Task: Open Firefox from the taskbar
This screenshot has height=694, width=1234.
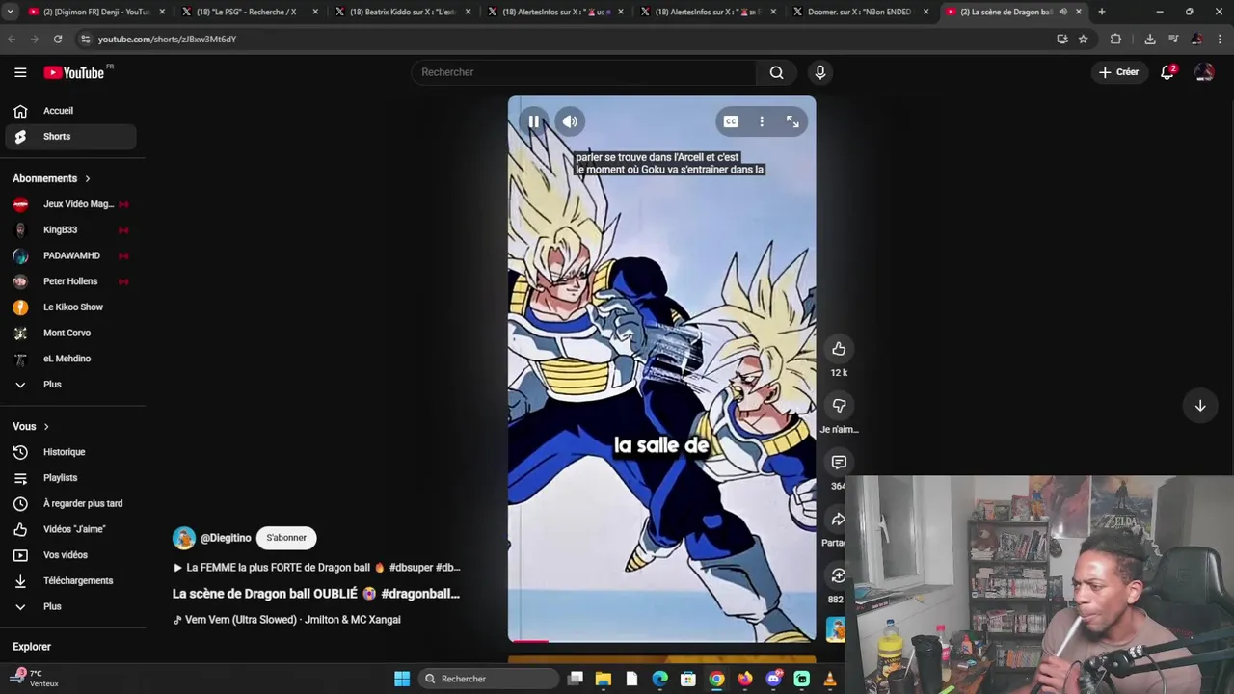Action: (x=745, y=679)
